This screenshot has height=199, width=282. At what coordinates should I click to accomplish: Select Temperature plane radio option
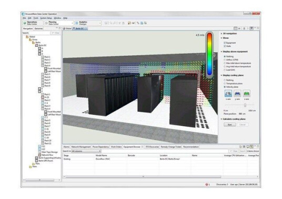(225, 83)
